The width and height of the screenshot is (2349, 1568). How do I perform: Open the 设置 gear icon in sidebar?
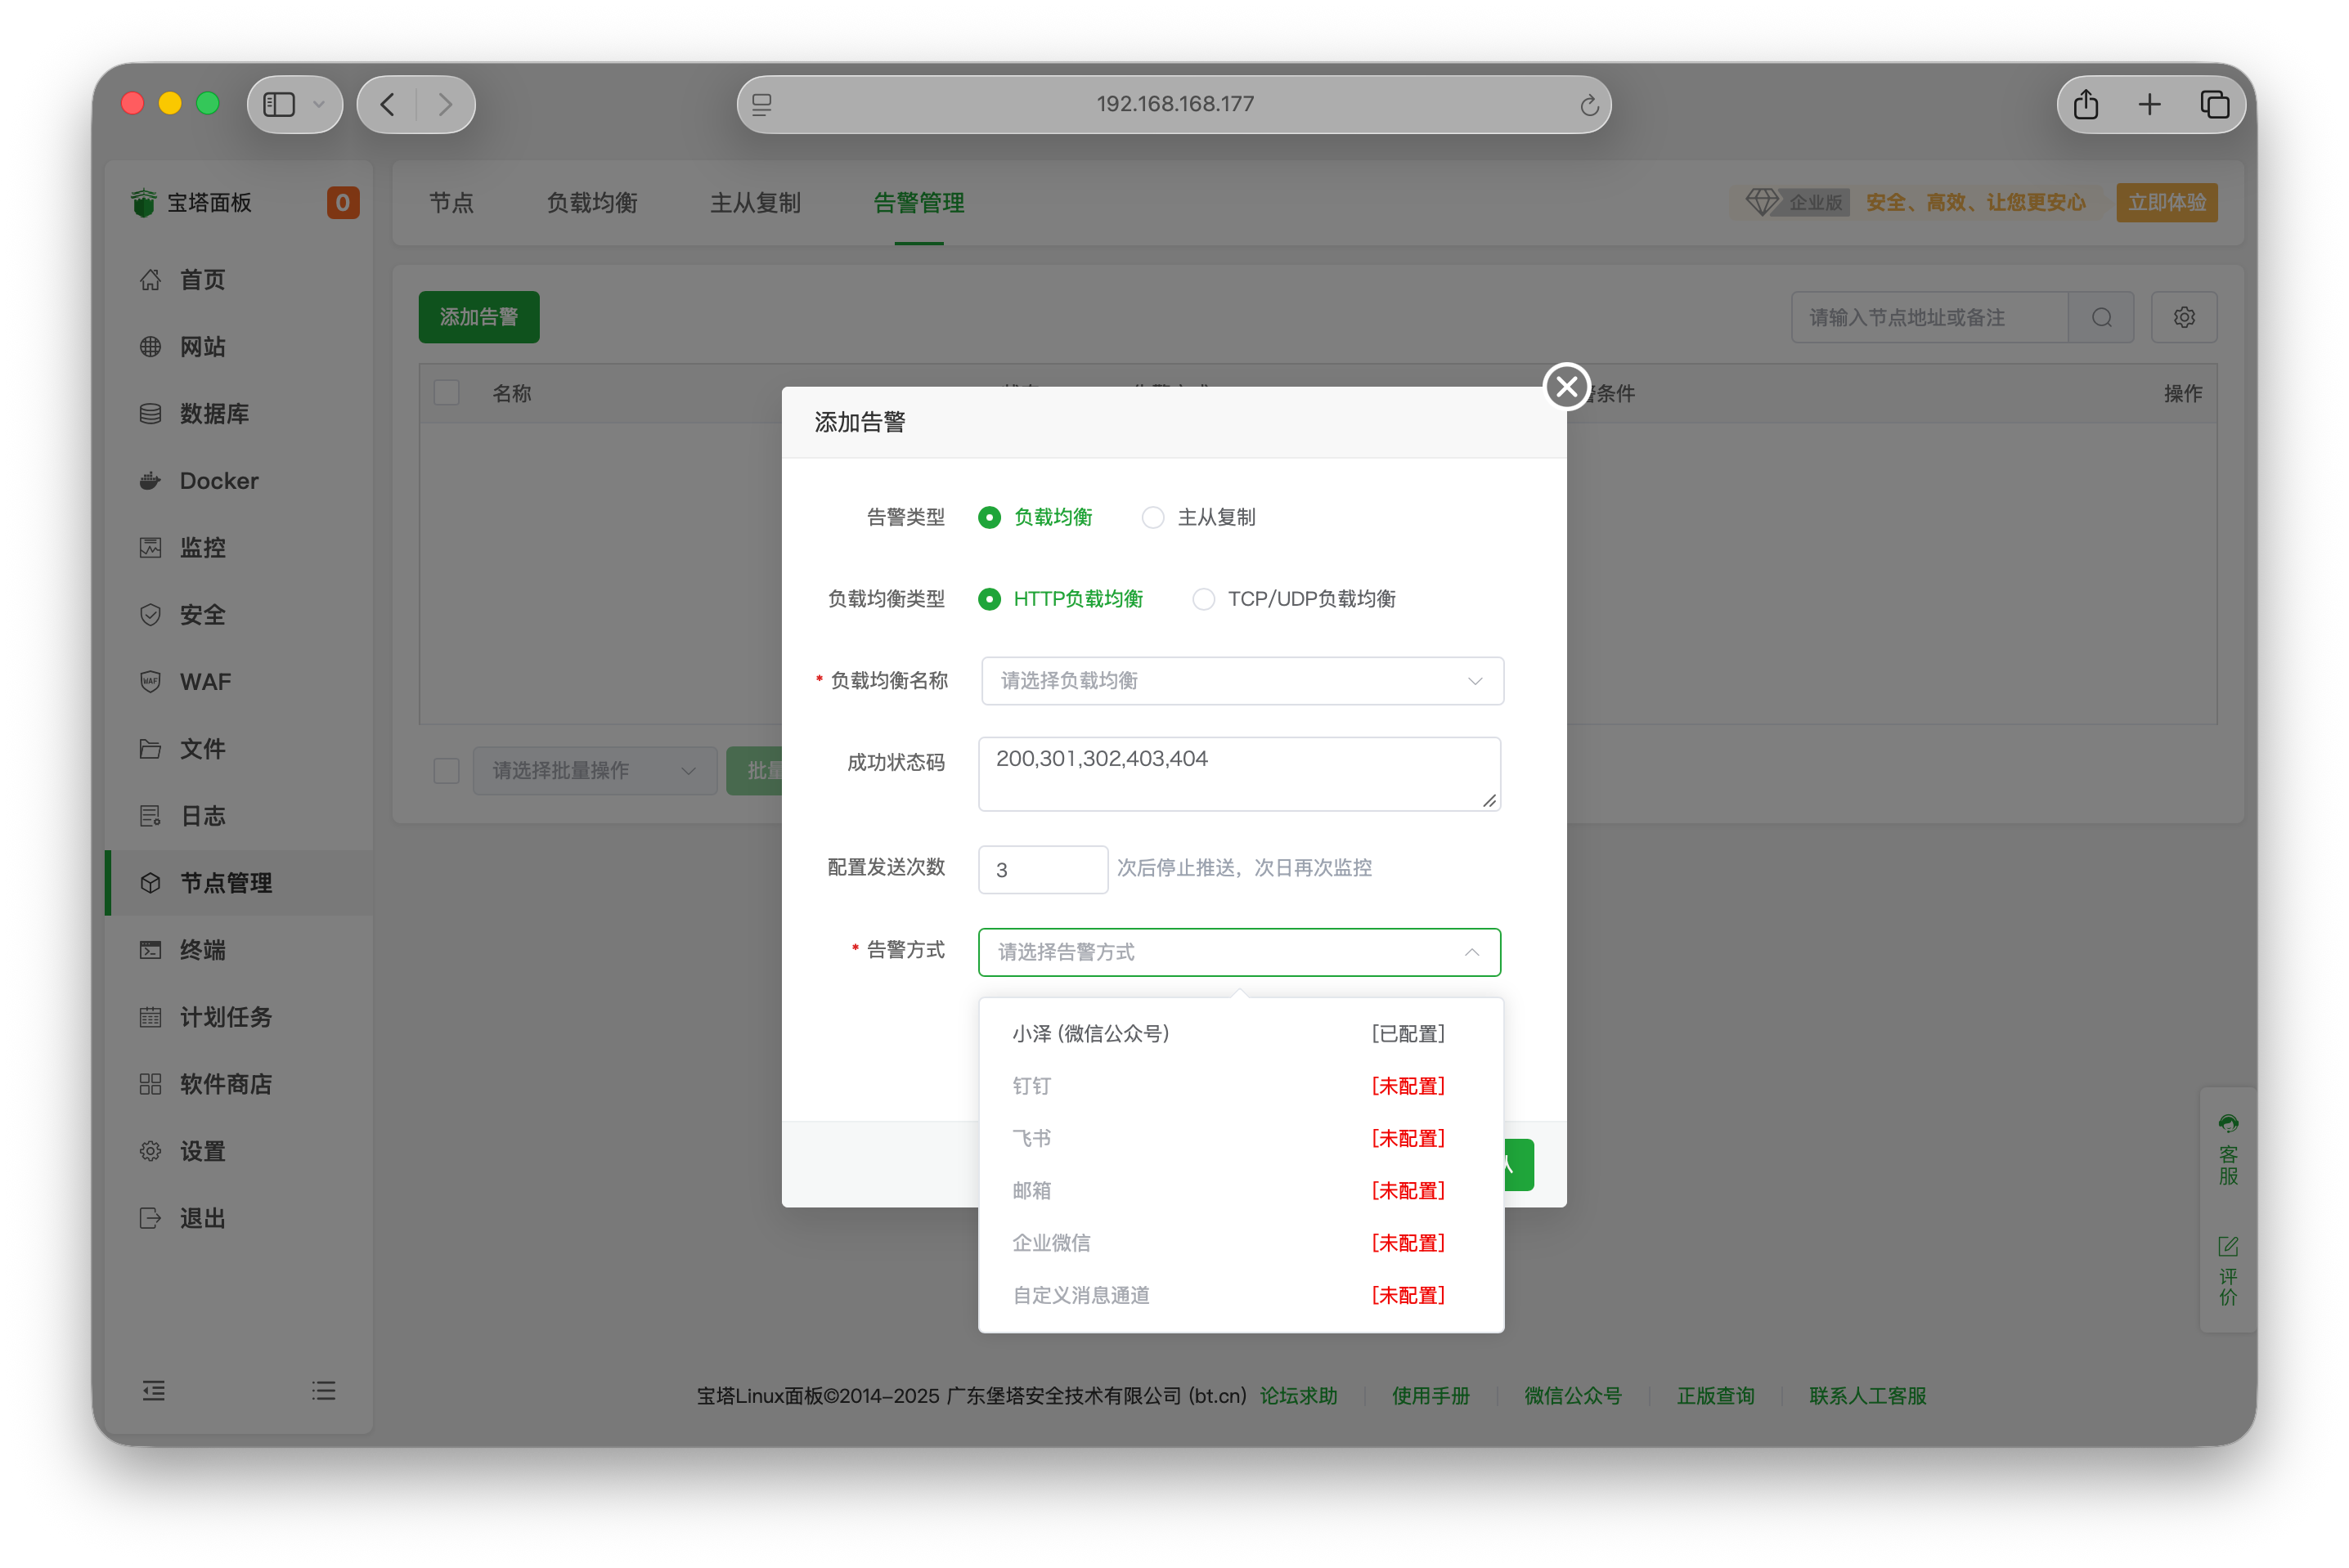tap(150, 1151)
